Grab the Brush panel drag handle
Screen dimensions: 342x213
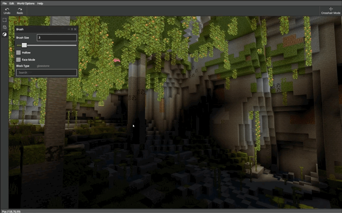pyautogui.click(x=69, y=29)
